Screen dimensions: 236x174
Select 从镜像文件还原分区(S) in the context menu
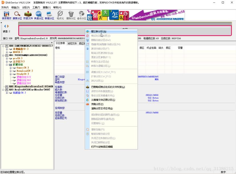click(111, 100)
